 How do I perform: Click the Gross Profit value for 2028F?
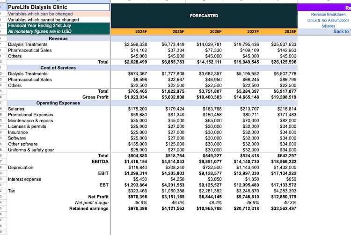tap(283, 97)
